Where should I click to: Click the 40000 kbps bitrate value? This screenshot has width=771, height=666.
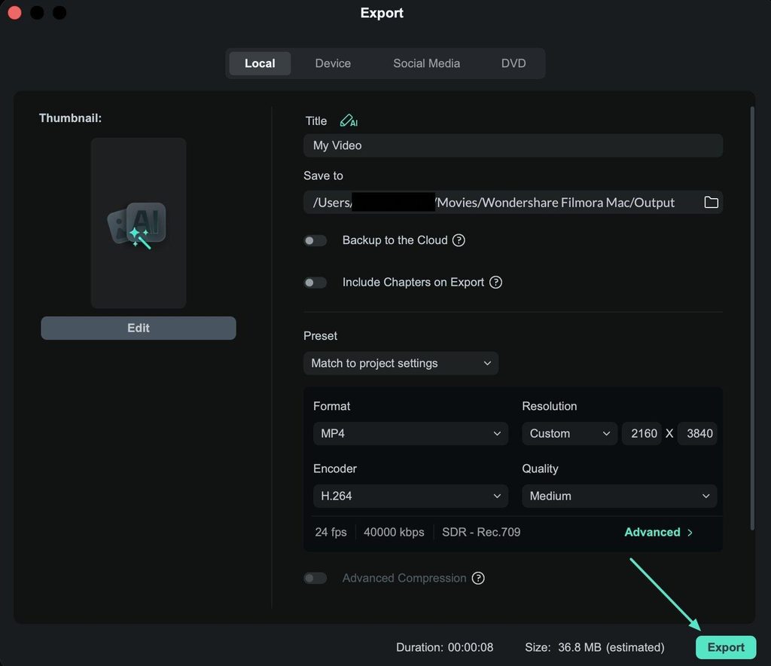pyautogui.click(x=394, y=532)
